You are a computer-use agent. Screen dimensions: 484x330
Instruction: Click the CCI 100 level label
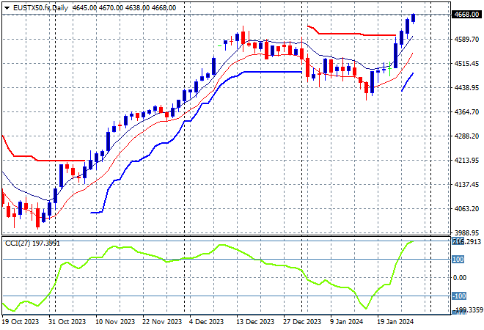click(x=458, y=259)
